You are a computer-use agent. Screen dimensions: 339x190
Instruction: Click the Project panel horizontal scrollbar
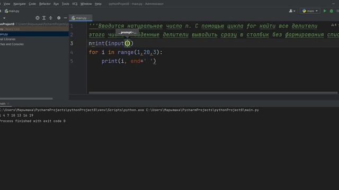click(26, 99)
